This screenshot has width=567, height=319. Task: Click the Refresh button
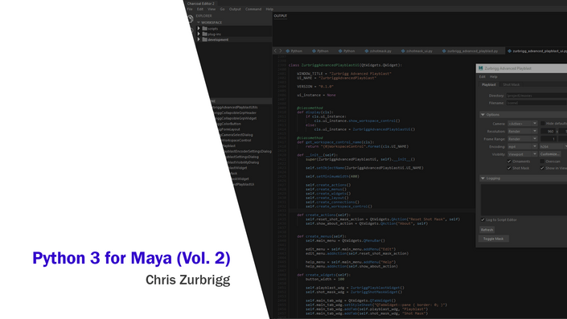487,230
